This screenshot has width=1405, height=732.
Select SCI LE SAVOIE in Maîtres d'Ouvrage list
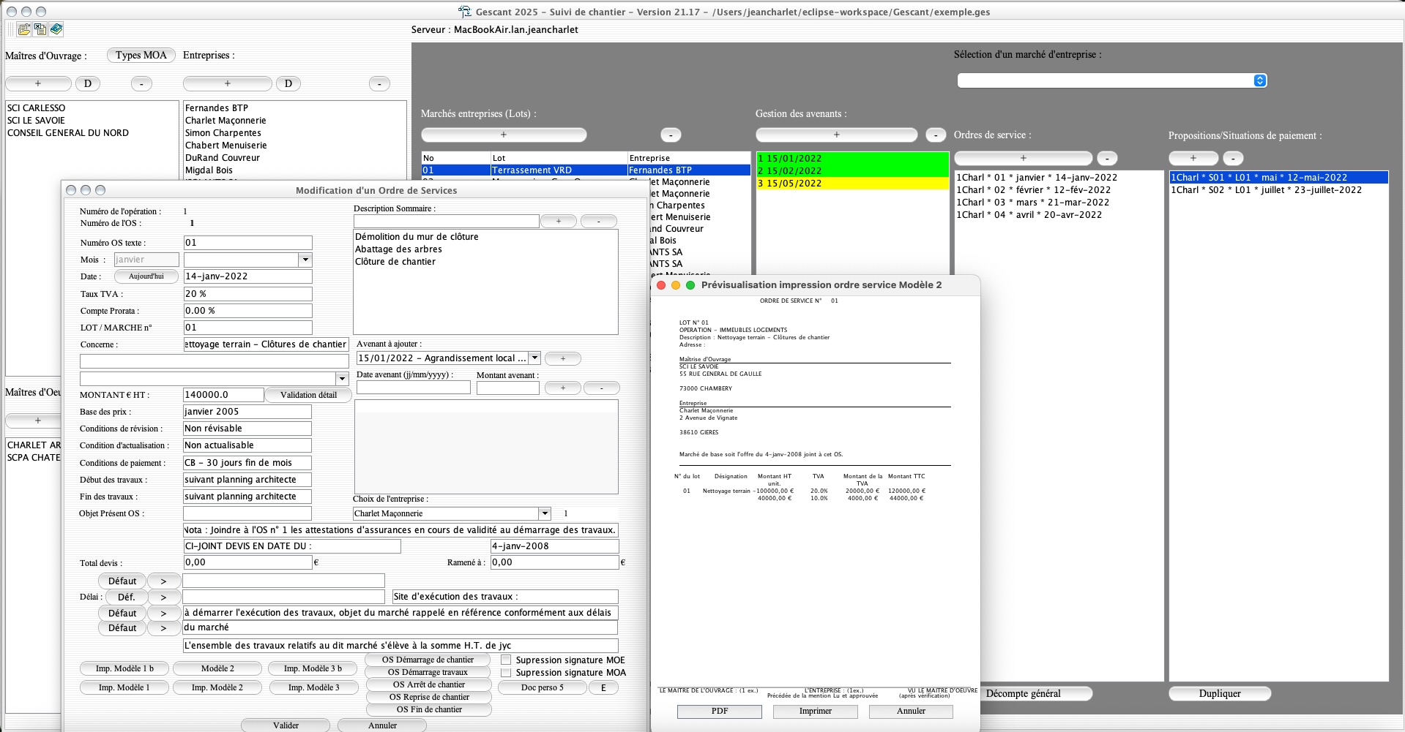(36, 121)
